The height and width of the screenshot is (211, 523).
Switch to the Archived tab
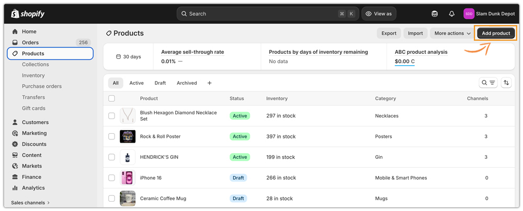point(187,83)
